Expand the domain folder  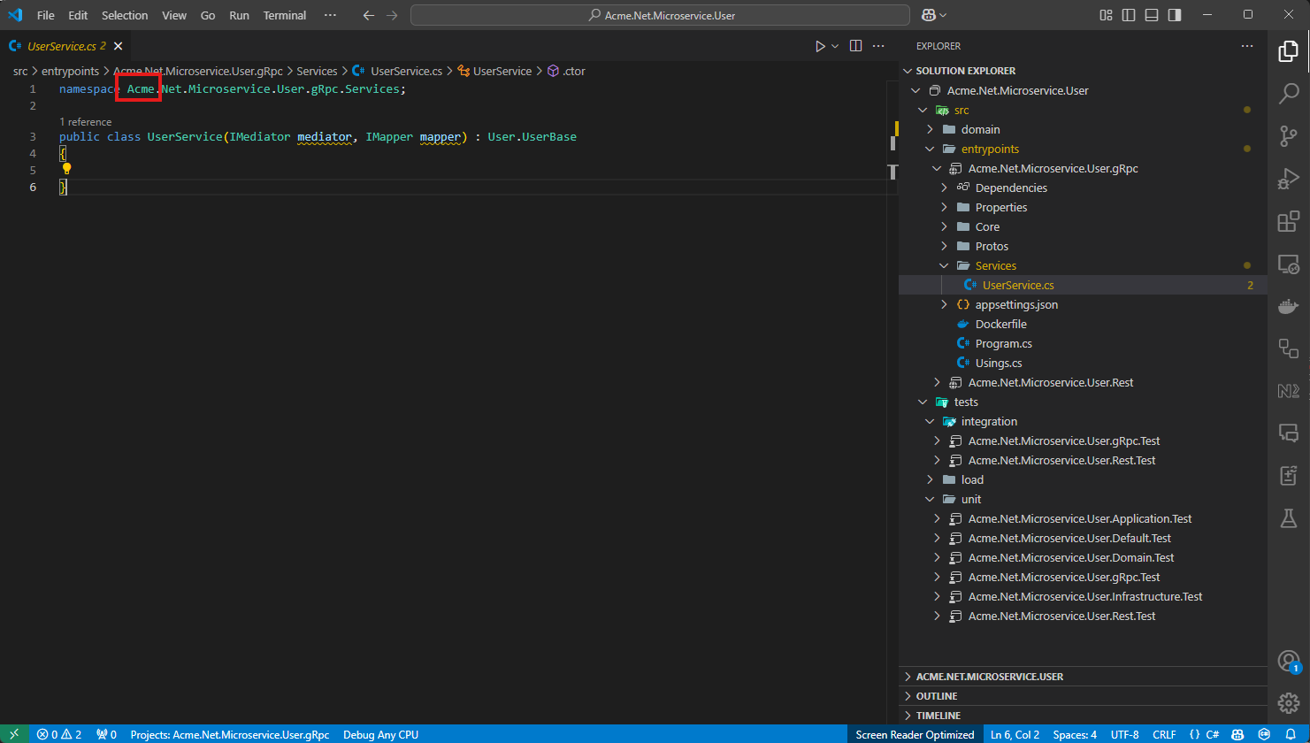(980, 129)
